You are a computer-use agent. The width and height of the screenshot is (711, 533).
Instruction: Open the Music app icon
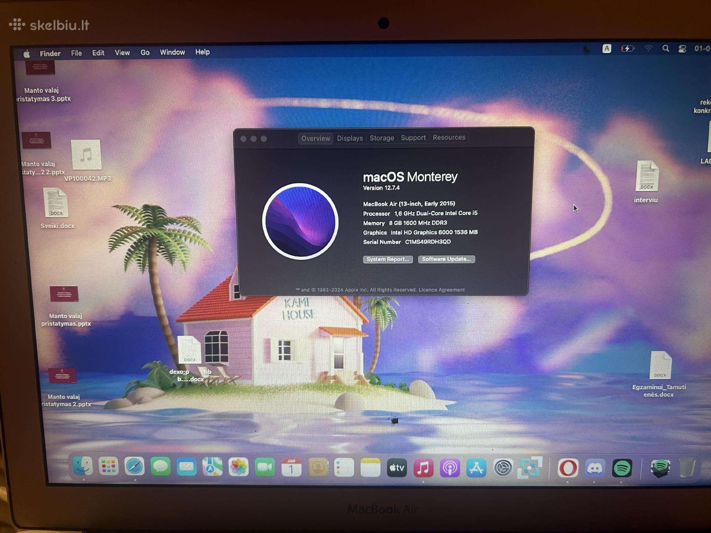(423, 468)
